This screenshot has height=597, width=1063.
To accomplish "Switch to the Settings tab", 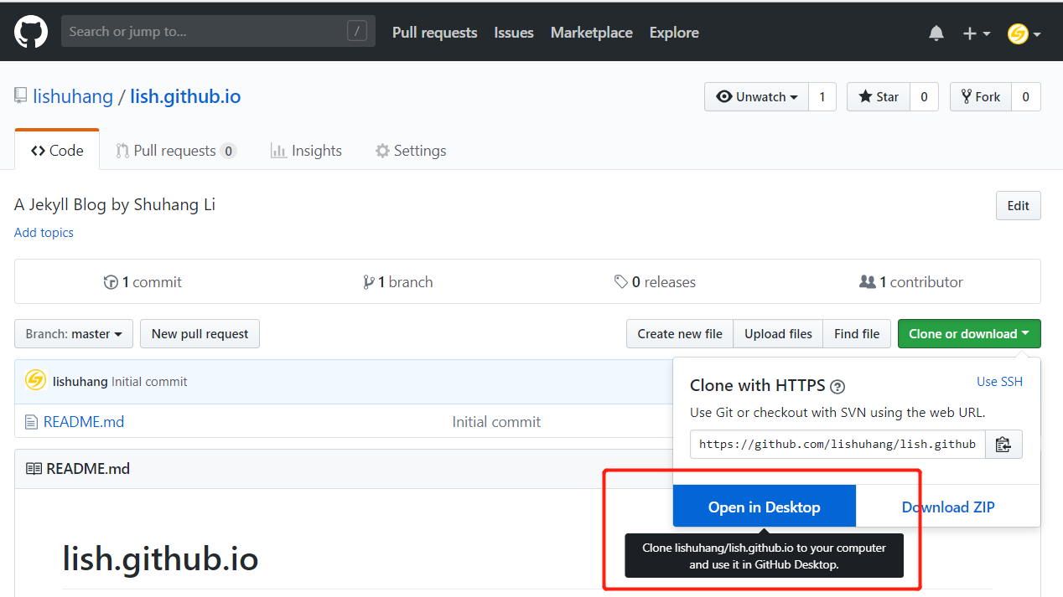I will (x=411, y=151).
